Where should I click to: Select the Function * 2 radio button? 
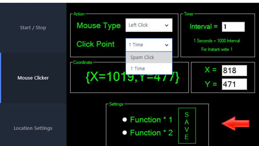[125, 132]
